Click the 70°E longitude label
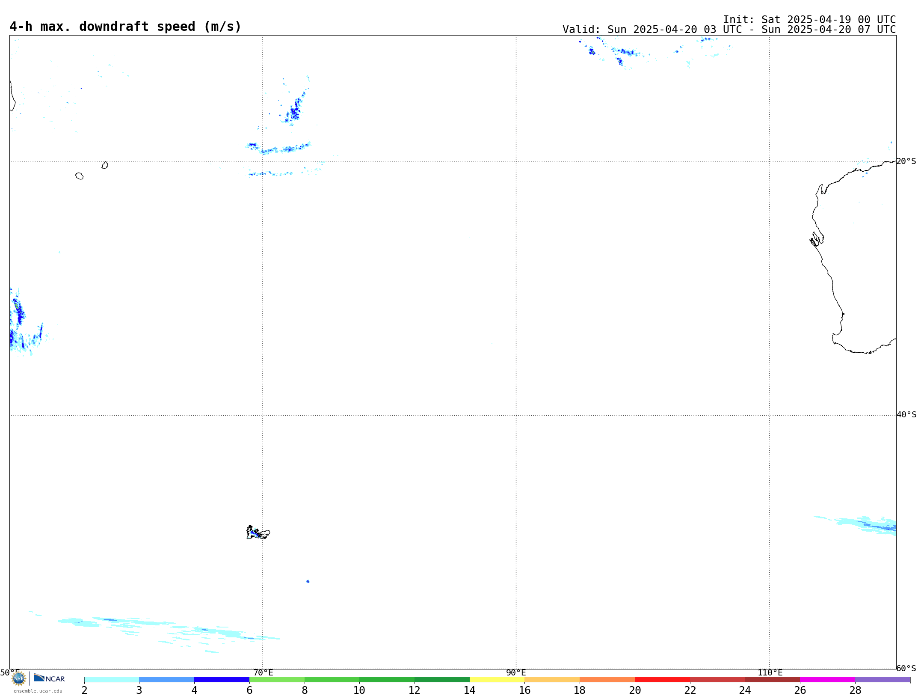Viewport: 924px width, 696px height. (263, 672)
